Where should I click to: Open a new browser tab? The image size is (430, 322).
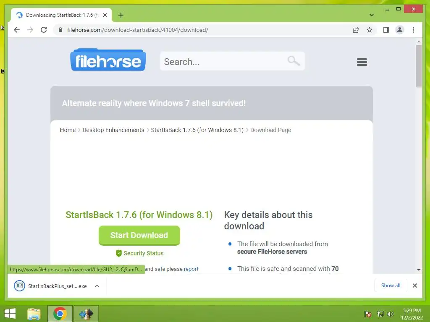(121, 15)
